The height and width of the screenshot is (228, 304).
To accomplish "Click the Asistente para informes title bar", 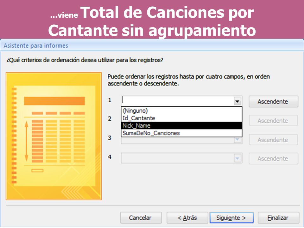I will [x=152, y=46].
